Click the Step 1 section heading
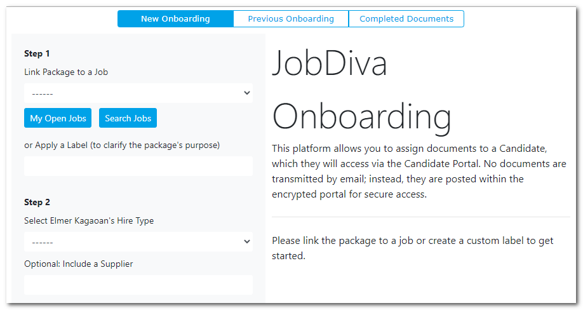The image size is (583, 310). pos(37,53)
